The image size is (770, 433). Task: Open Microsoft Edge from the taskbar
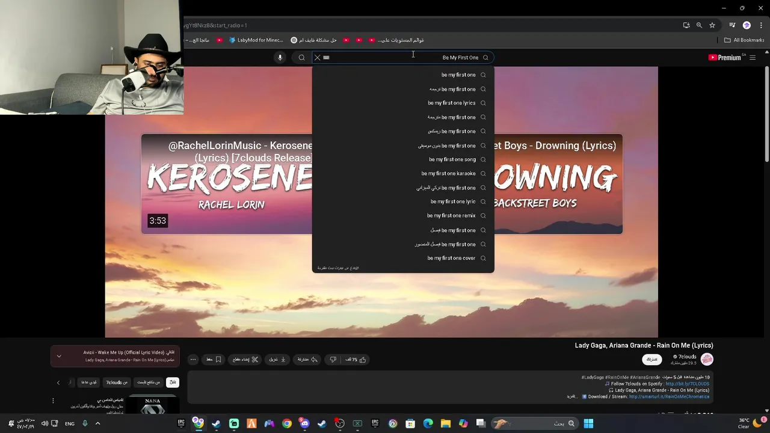point(428,423)
